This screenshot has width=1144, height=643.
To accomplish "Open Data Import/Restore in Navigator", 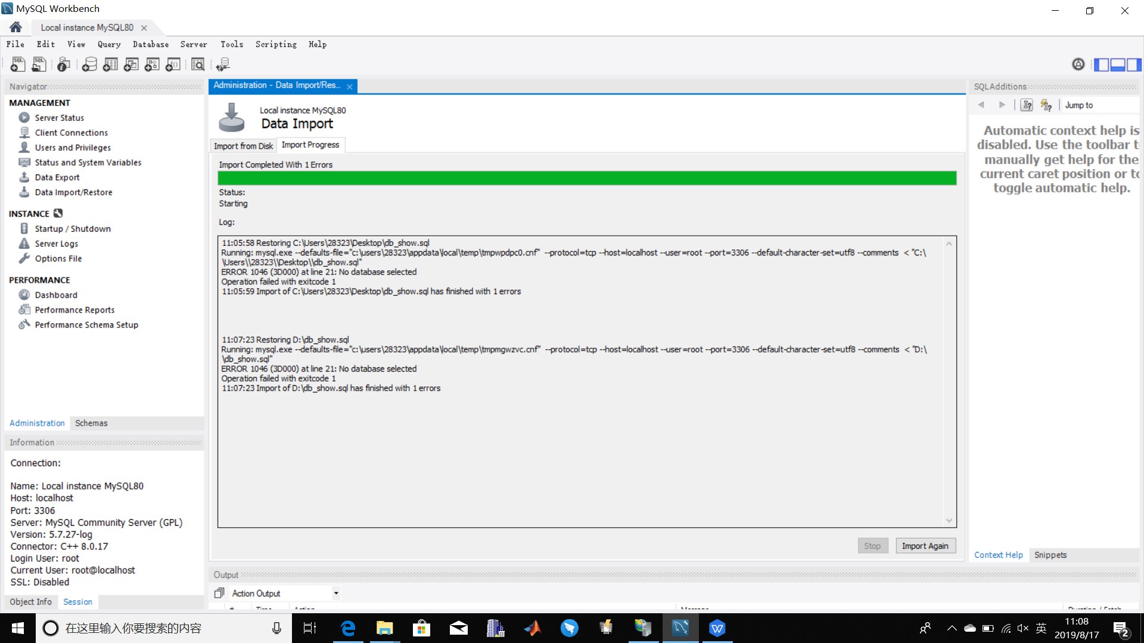I will pos(73,192).
